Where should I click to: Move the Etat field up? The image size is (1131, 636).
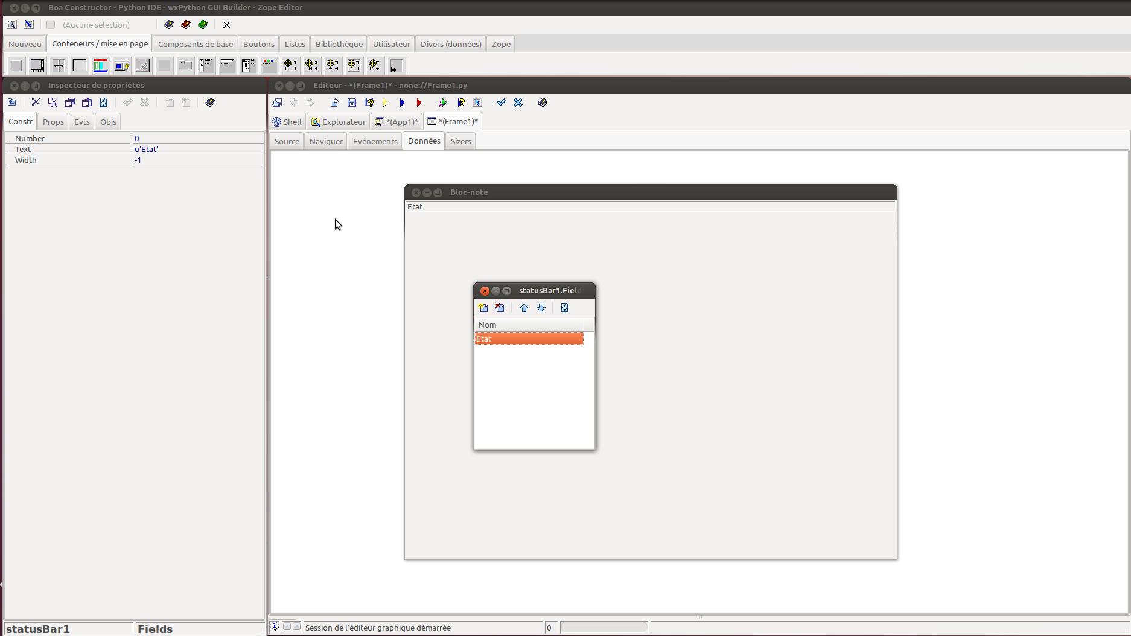pos(524,308)
